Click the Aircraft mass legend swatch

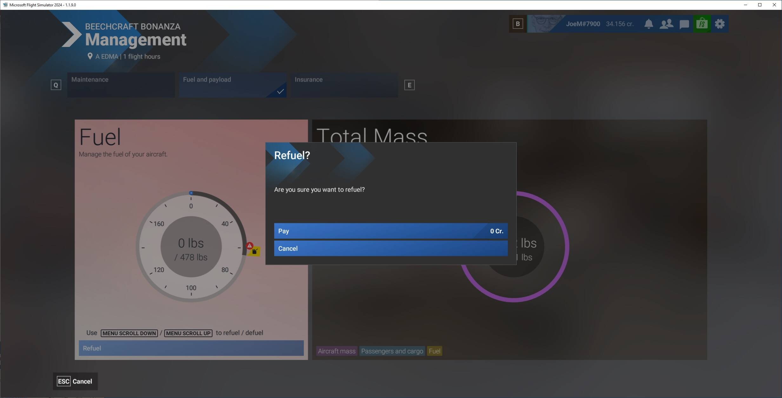(x=336, y=351)
